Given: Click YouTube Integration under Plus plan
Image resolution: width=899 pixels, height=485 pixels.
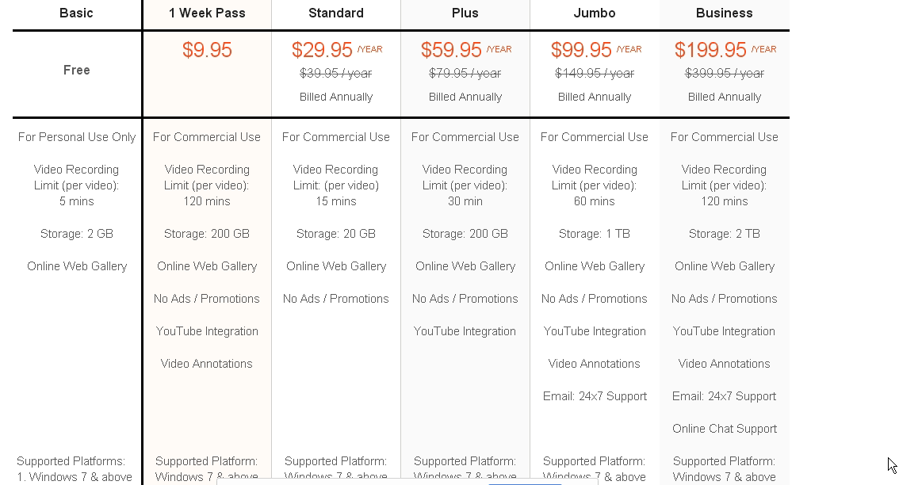Looking at the screenshot, I should tap(465, 331).
